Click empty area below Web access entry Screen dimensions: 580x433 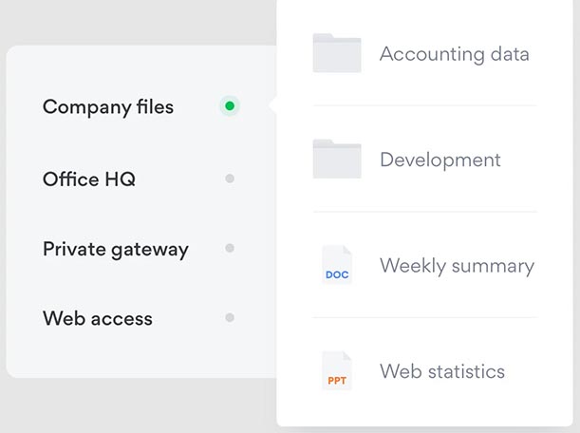click(133, 356)
